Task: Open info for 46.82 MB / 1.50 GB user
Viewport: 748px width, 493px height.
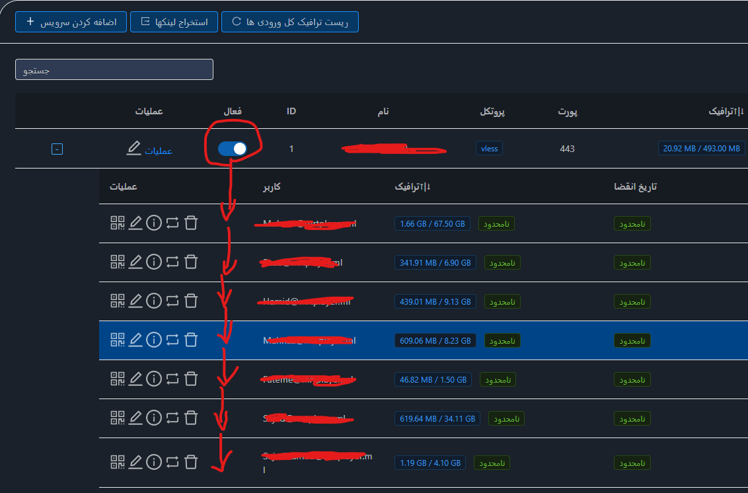Action: (x=153, y=379)
